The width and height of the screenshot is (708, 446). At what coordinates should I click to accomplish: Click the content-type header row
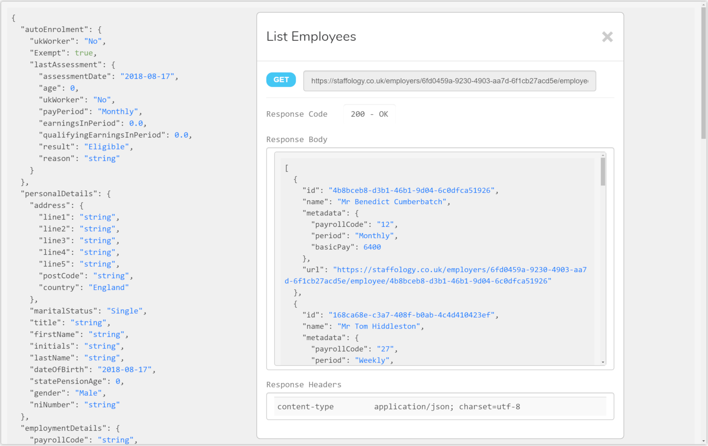click(x=440, y=407)
